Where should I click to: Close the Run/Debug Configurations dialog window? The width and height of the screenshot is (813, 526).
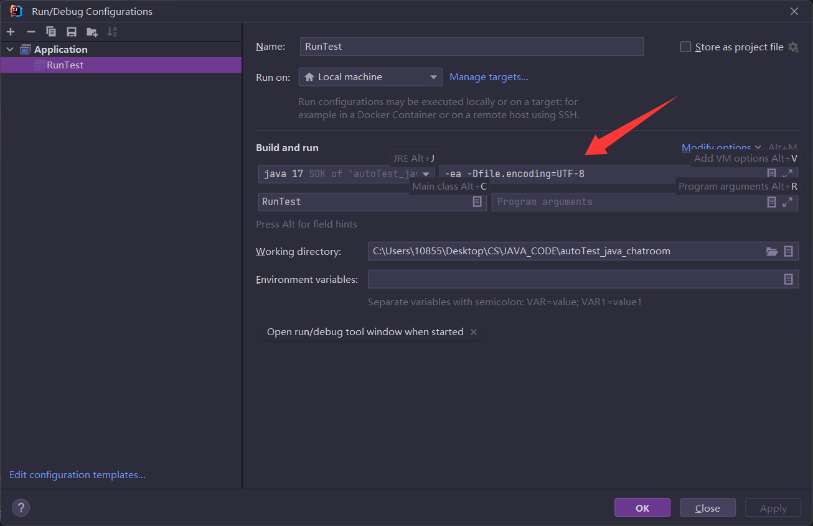coord(794,11)
